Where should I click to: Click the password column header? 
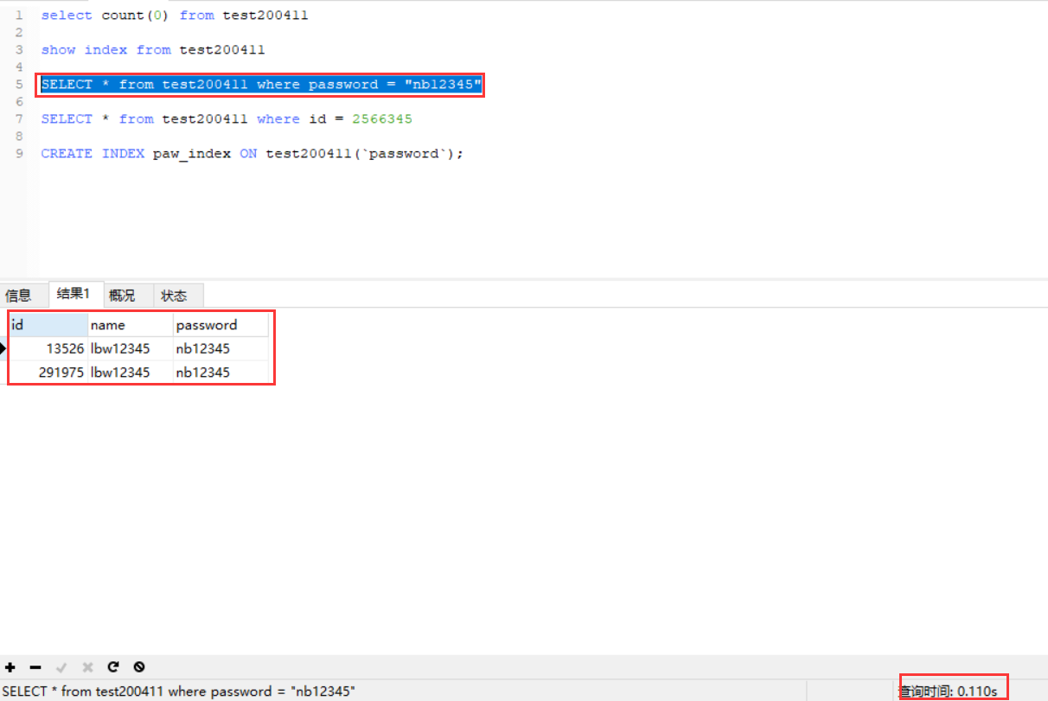pyautogui.click(x=220, y=325)
